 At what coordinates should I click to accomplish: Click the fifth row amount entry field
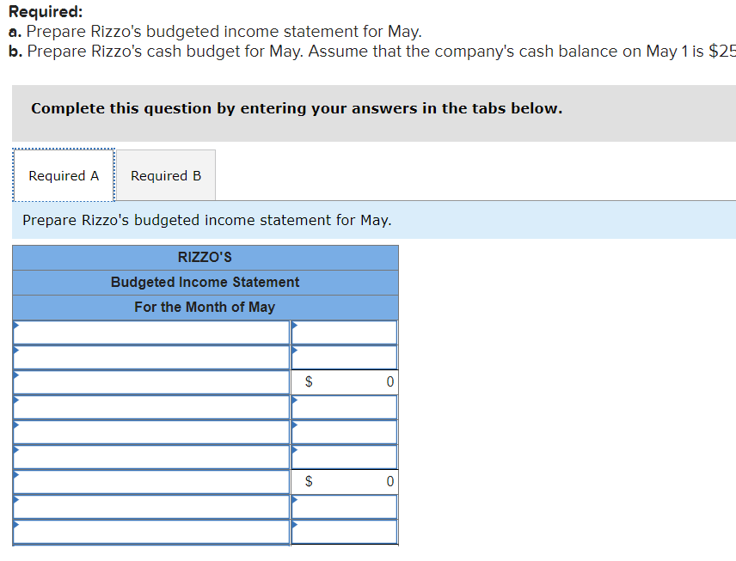click(x=344, y=431)
